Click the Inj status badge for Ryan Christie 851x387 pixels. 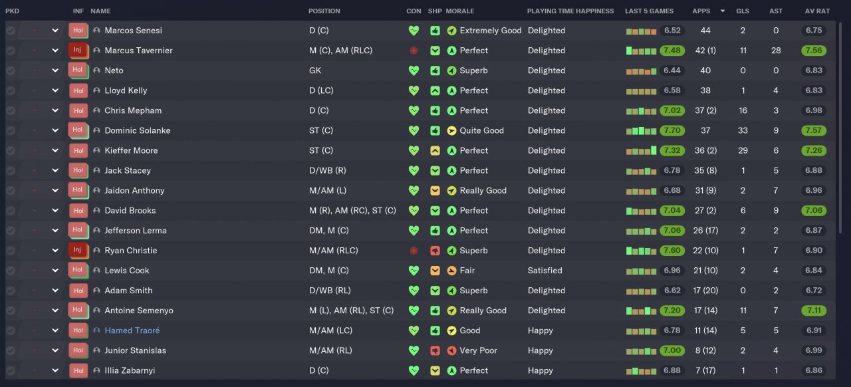[78, 250]
